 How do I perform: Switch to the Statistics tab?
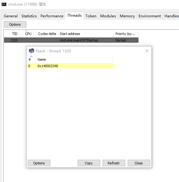(x=29, y=16)
